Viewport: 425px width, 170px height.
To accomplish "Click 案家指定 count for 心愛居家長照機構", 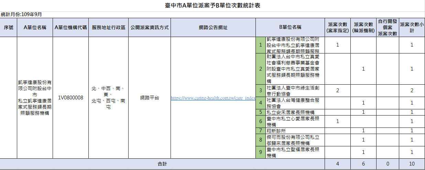I will tap(338, 121).
